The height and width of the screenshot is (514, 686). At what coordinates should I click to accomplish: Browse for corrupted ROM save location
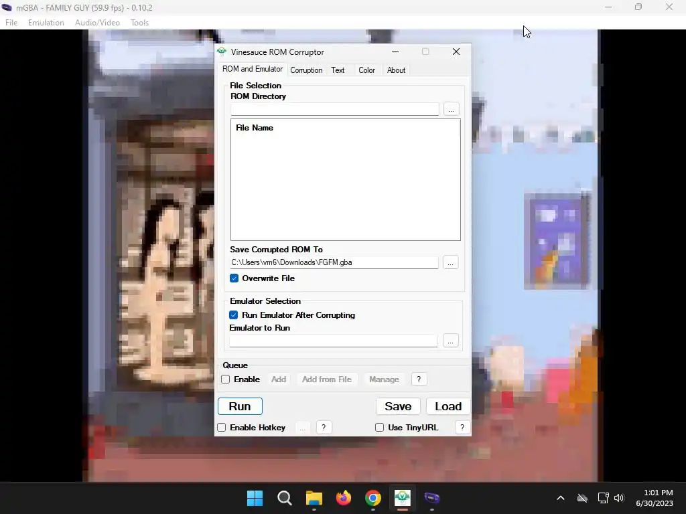tap(451, 262)
